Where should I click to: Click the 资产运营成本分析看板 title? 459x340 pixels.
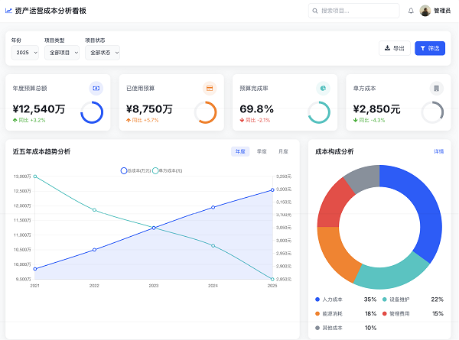[x=50, y=11]
